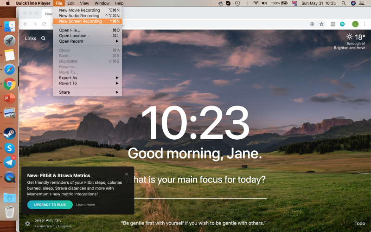Viewport: 371px width, 232px height.
Task: Choose New Movie Recording
Action: click(x=87, y=10)
